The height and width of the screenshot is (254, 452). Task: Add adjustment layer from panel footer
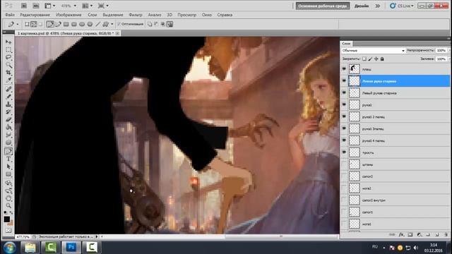[x=419, y=235]
